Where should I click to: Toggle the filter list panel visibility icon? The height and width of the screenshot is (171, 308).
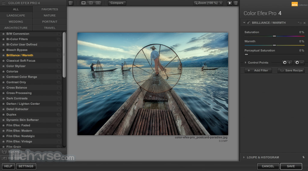click(x=71, y=3)
